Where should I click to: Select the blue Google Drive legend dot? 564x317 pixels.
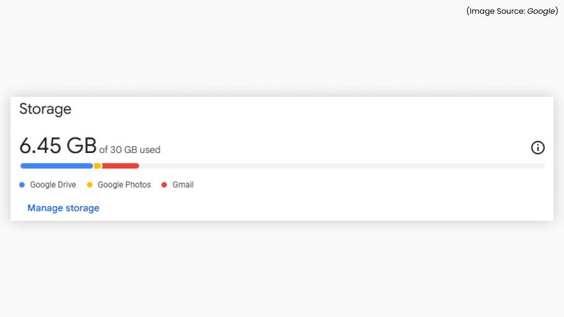[x=22, y=184]
